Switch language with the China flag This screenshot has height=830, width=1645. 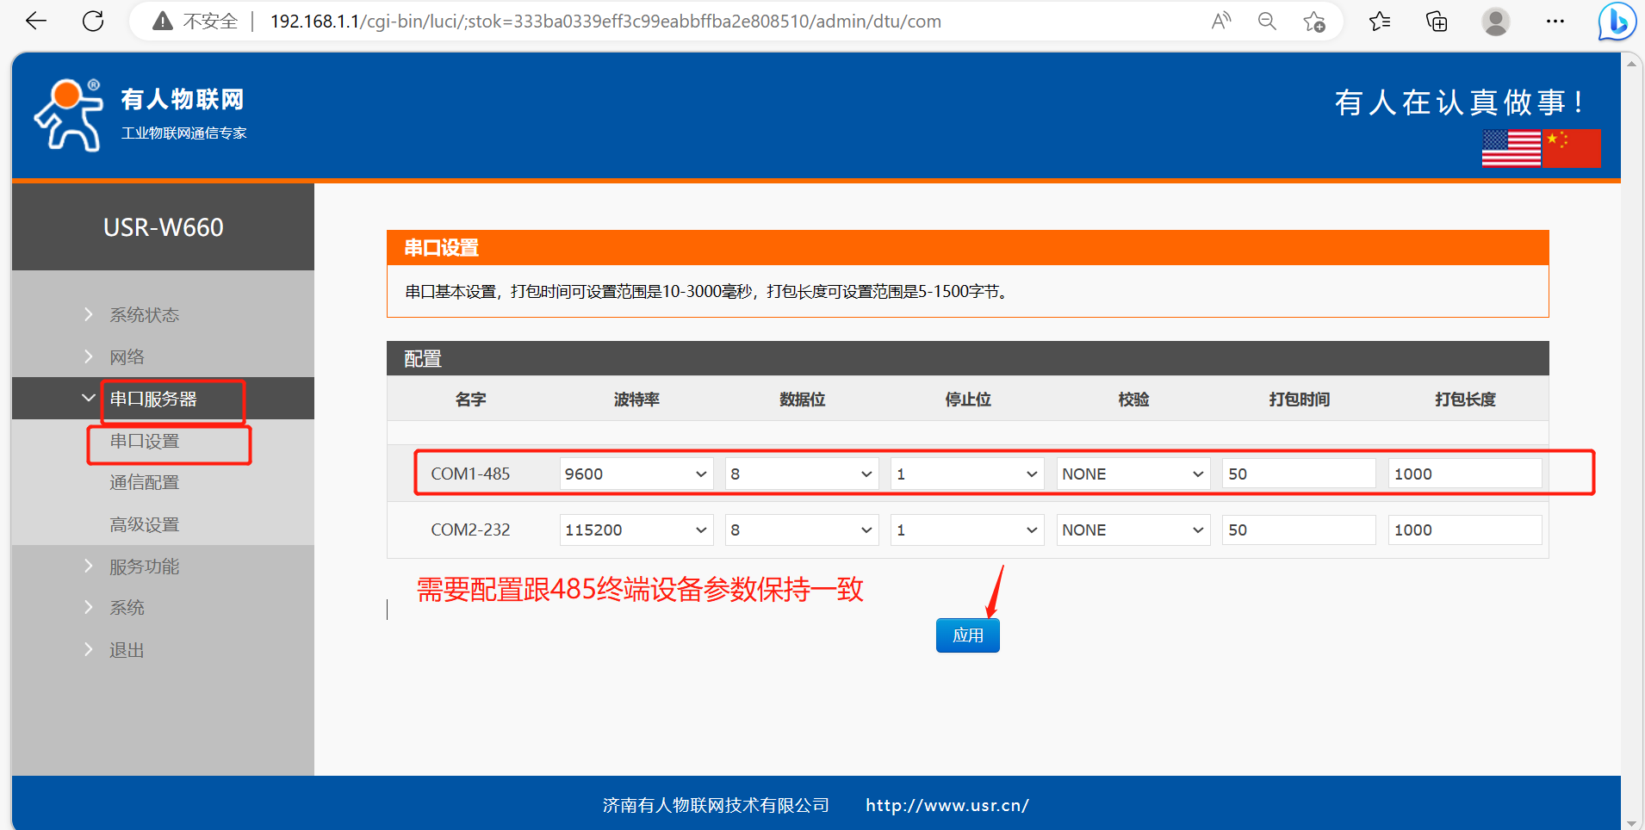point(1572,148)
